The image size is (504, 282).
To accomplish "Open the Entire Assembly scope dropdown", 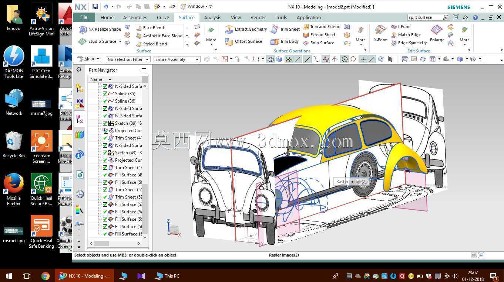I will pyautogui.click(x=177, y=59).
